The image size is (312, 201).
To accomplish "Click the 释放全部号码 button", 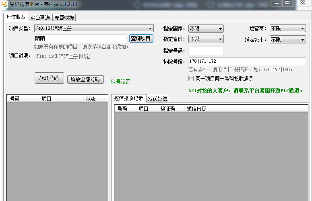I will [85, 79].
